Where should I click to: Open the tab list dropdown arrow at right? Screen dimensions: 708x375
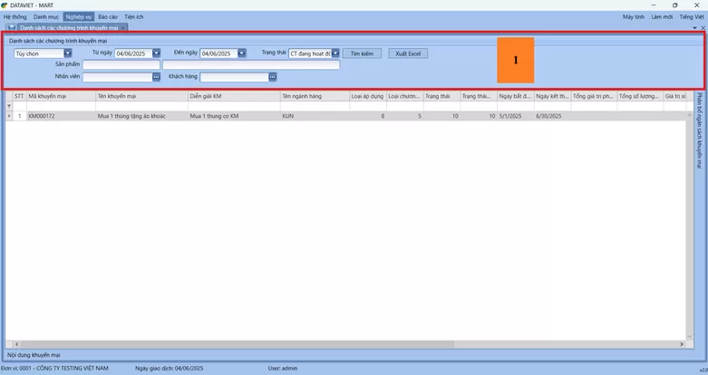click(695, 28)
